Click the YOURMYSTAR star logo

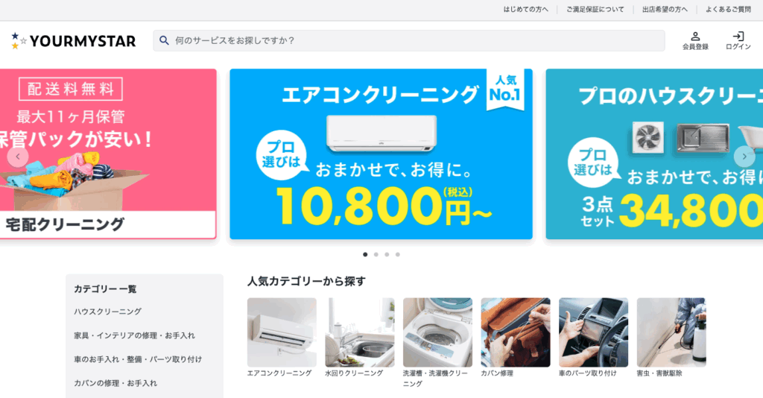pos(74,41)
